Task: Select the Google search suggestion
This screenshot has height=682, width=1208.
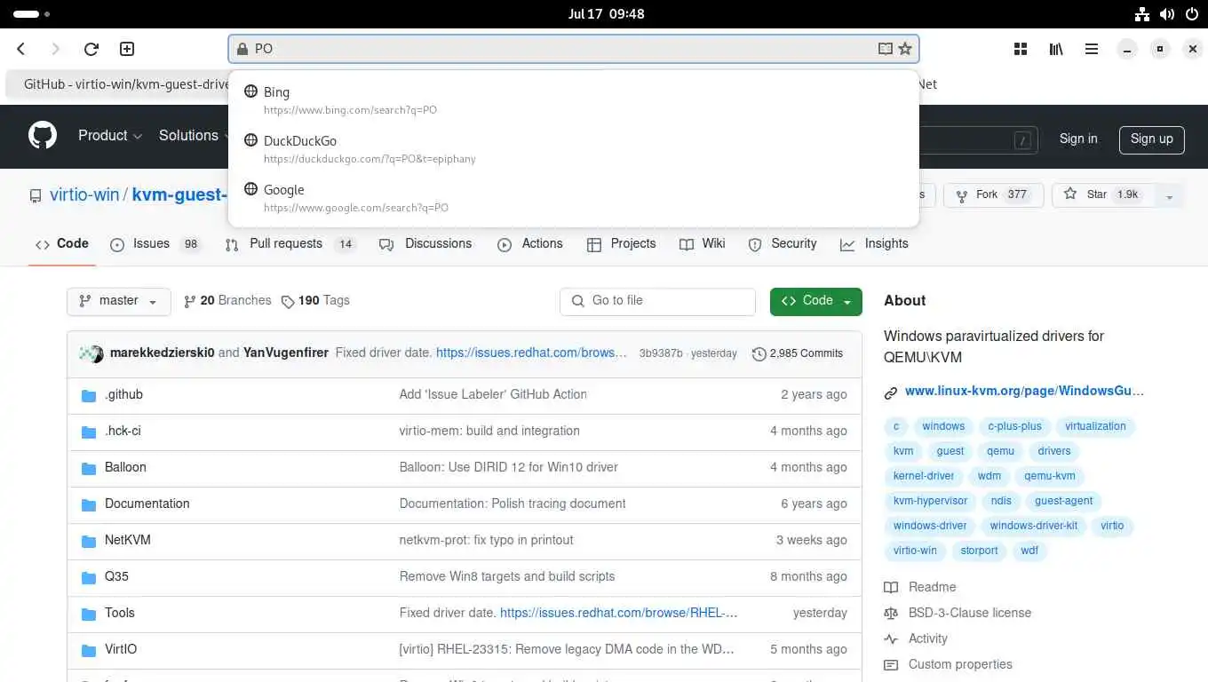Action: point(573,197)
